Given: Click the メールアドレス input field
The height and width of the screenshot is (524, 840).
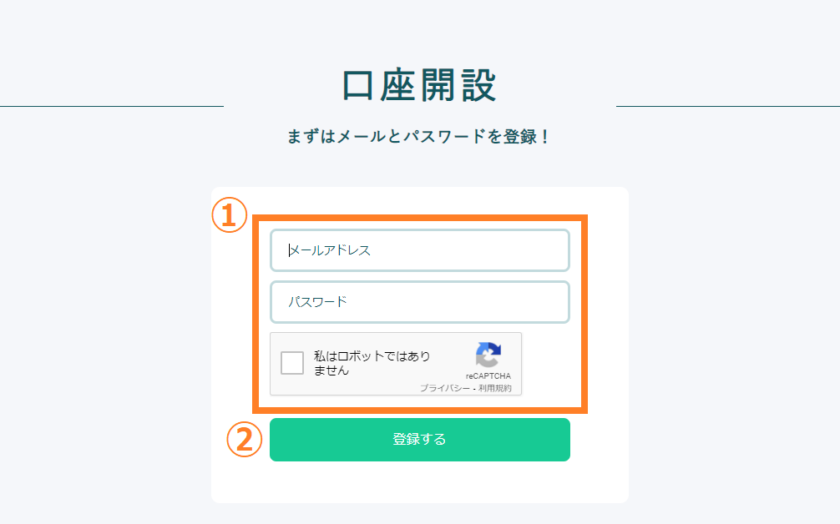Looking at the screenshot, I should point(419,250).
